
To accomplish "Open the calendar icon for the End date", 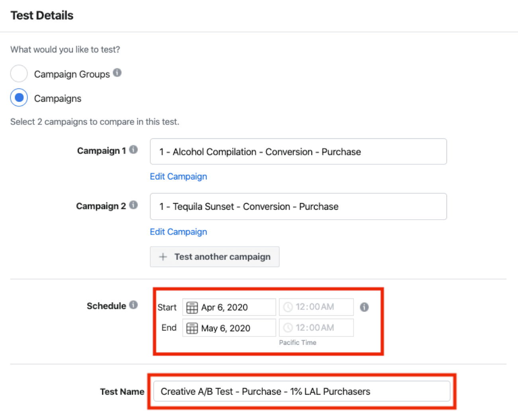I will (192, 328).
